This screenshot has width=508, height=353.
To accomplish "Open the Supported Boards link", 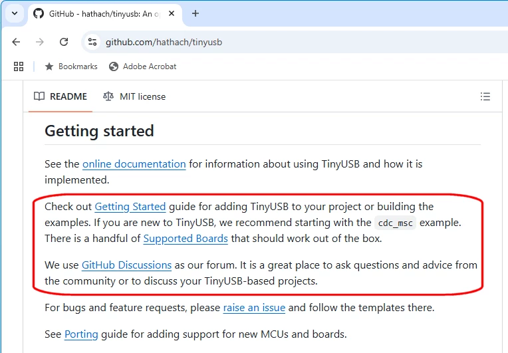I will [186, 239].
